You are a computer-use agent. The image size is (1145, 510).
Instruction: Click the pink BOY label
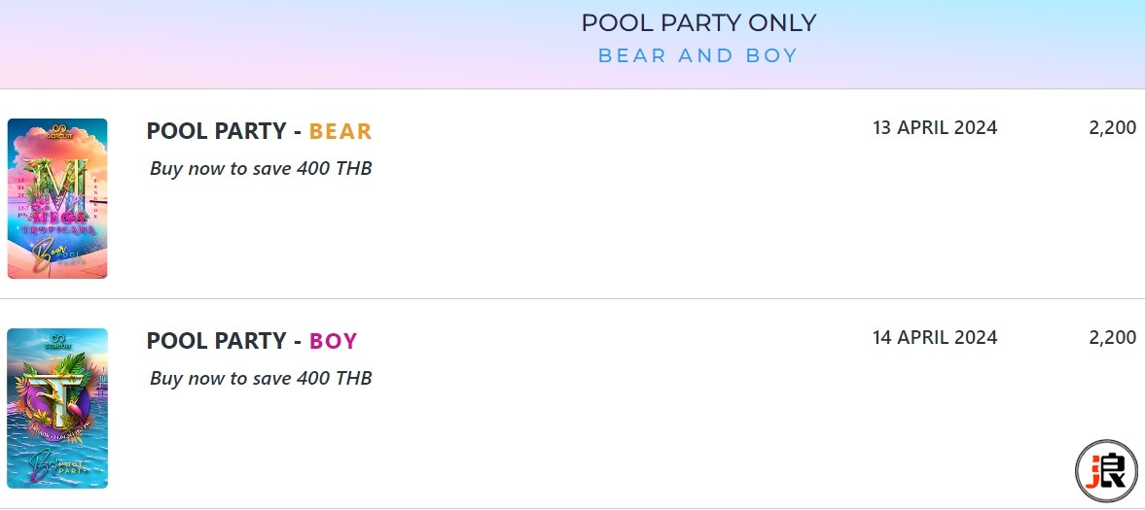pos(333,341)
